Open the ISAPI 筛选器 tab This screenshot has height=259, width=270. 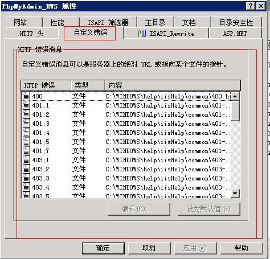point(108,22)
